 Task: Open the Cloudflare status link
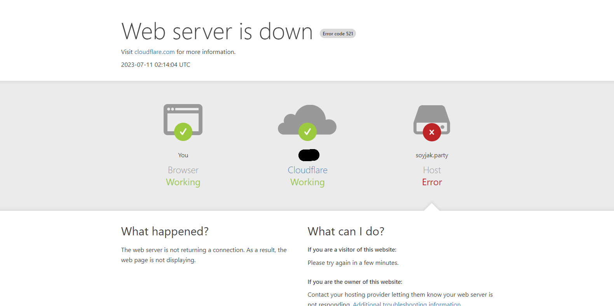(x=307, y=170)
